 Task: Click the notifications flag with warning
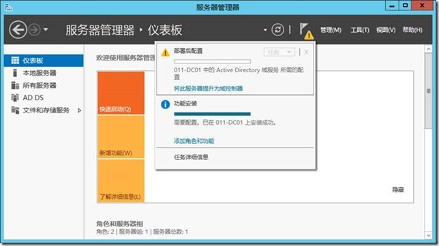(306, 31)
